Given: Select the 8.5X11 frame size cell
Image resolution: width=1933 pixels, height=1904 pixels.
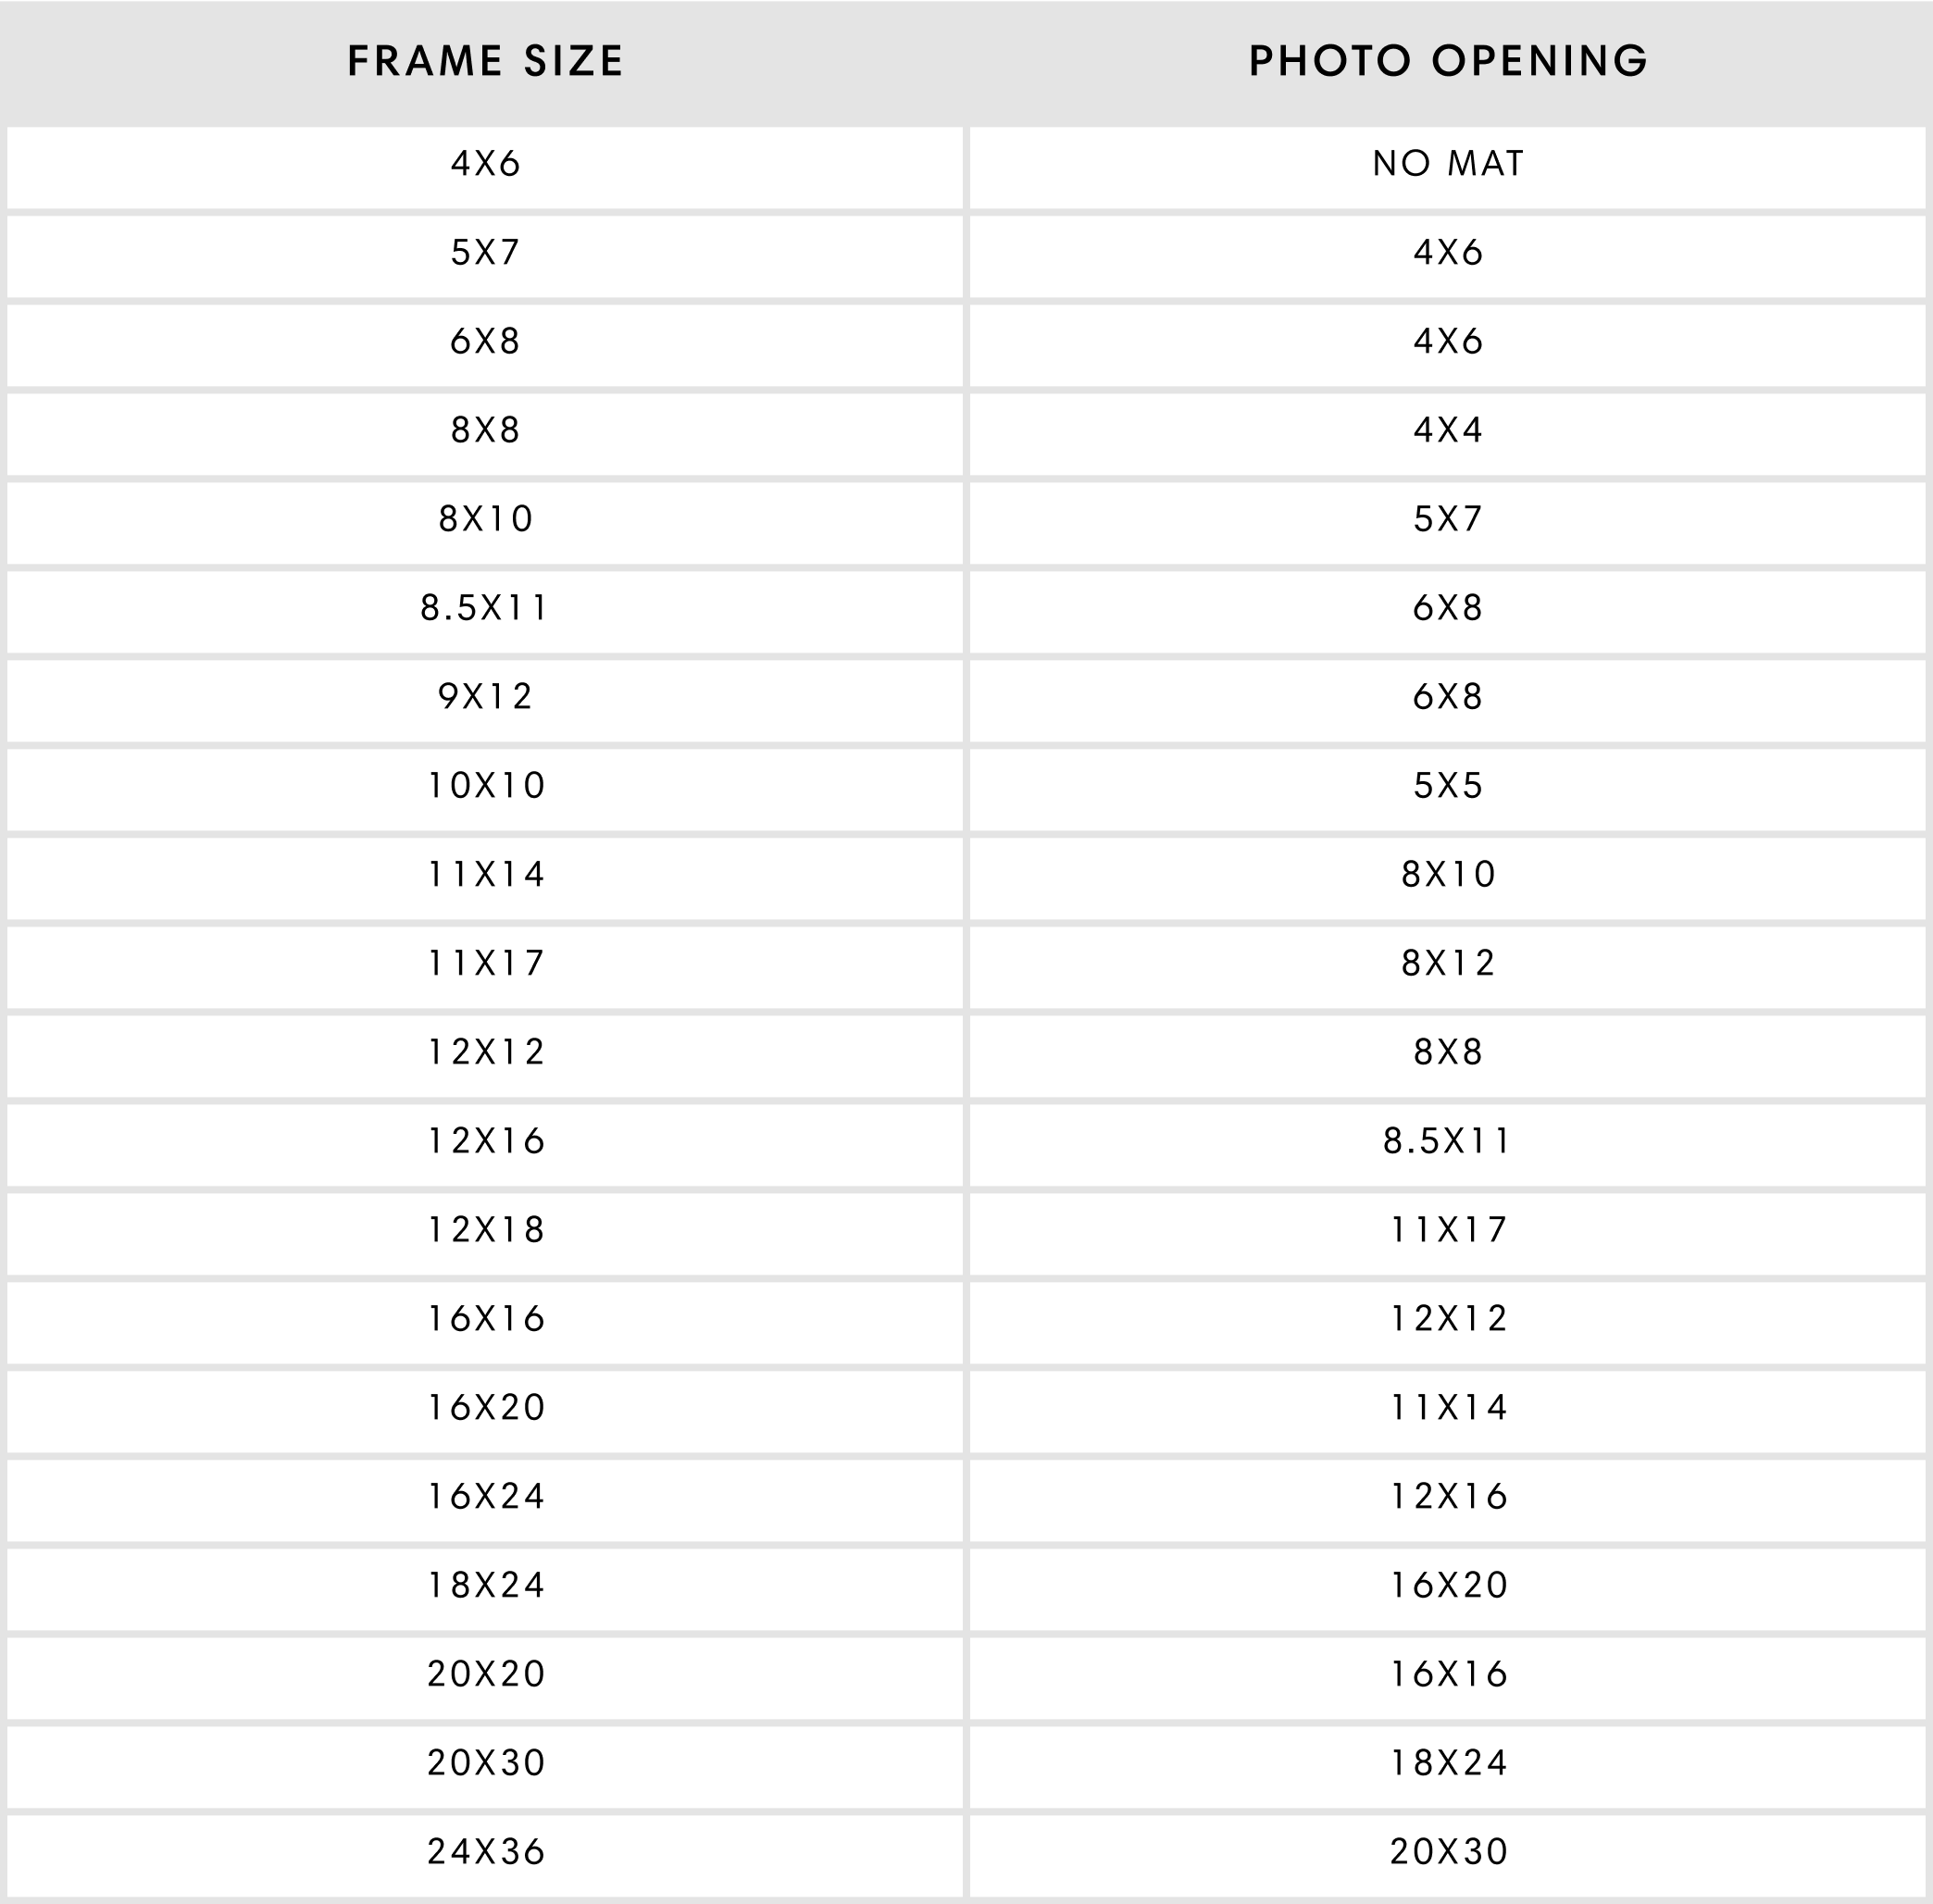Looking at the screenshot, I should point(485,612).
